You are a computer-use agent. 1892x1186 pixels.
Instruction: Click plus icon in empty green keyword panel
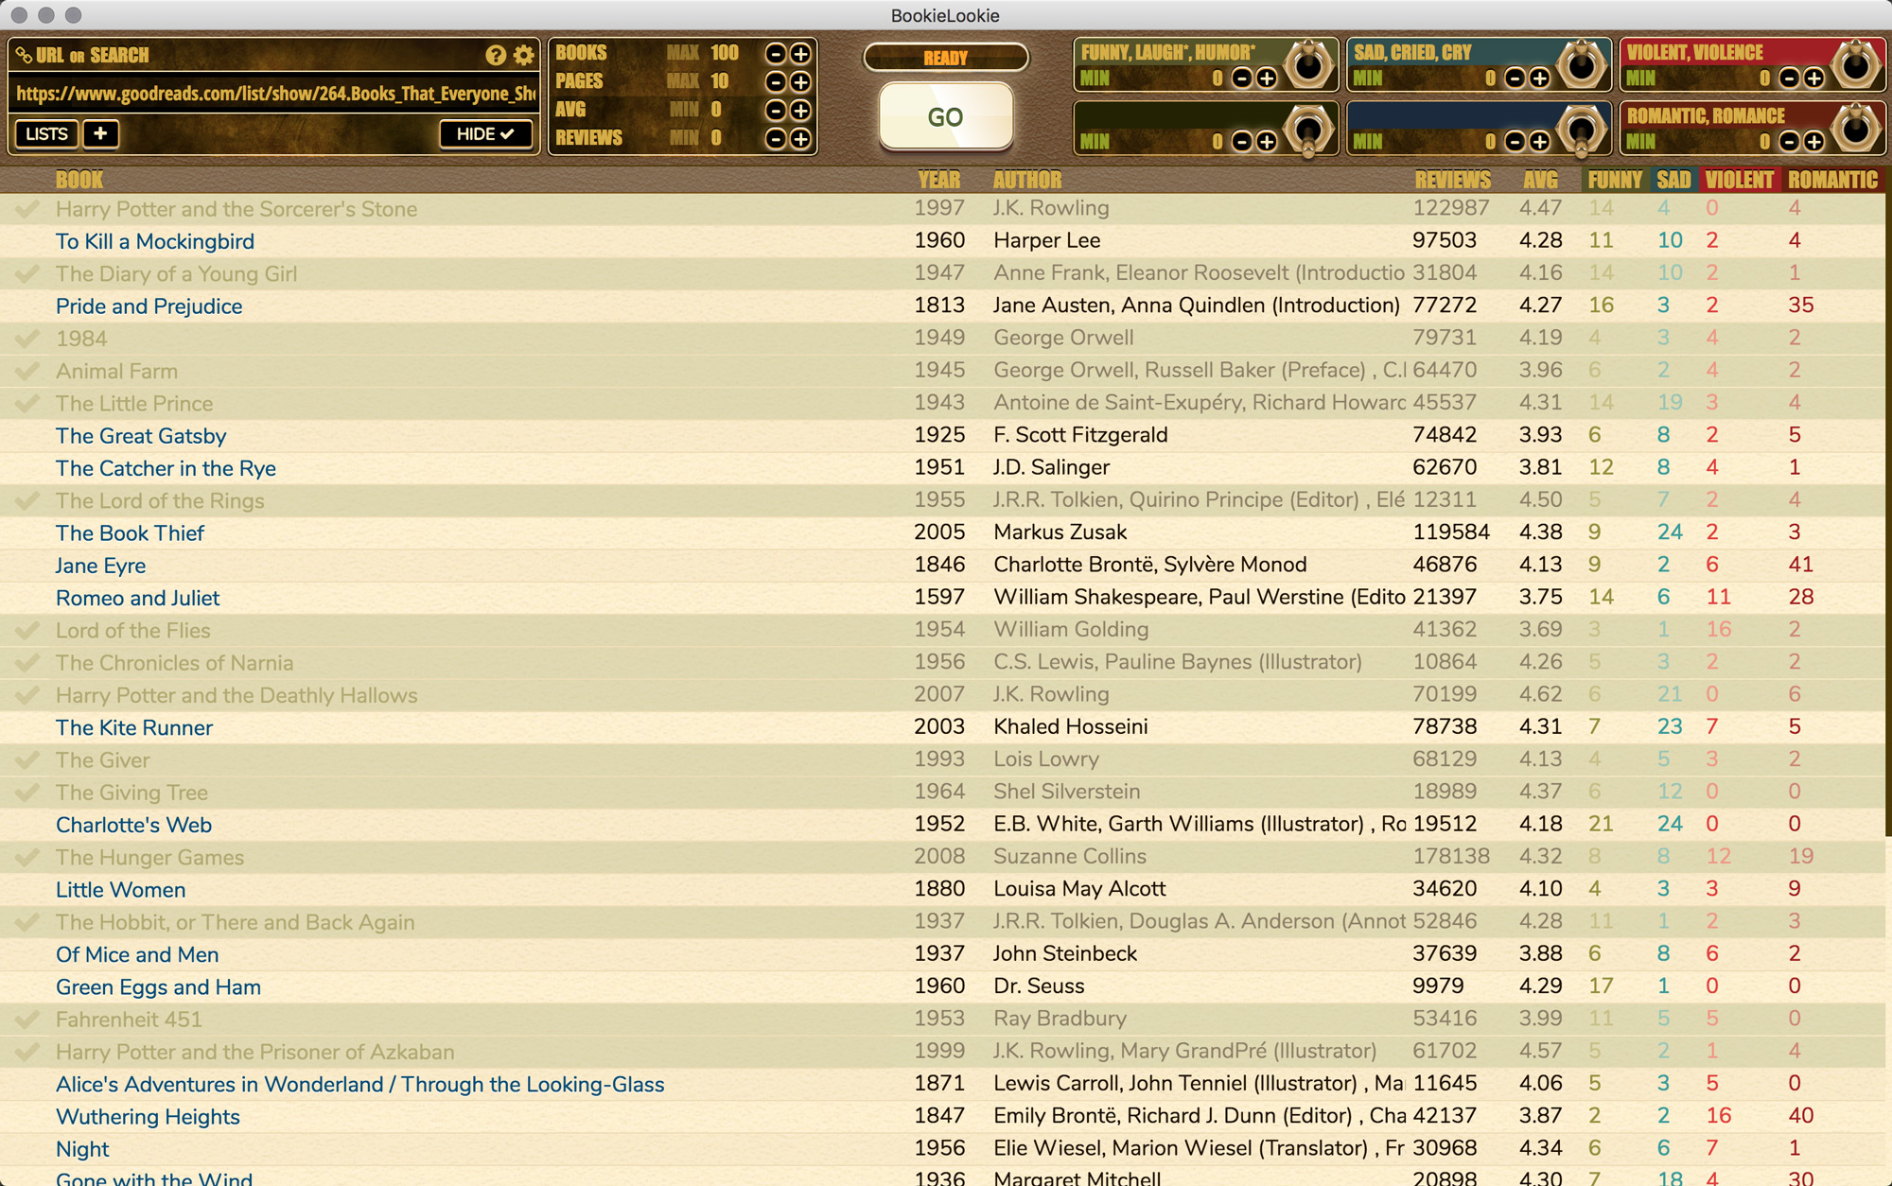coord(1267,142)
